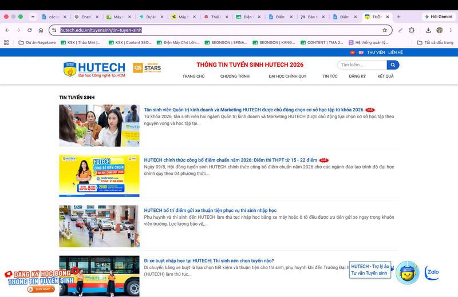Switch to the 'Điện' spreadsheet tab
The height and width of the screenshot is (297, 458).
pyautogui.click(x=248, y=17)
